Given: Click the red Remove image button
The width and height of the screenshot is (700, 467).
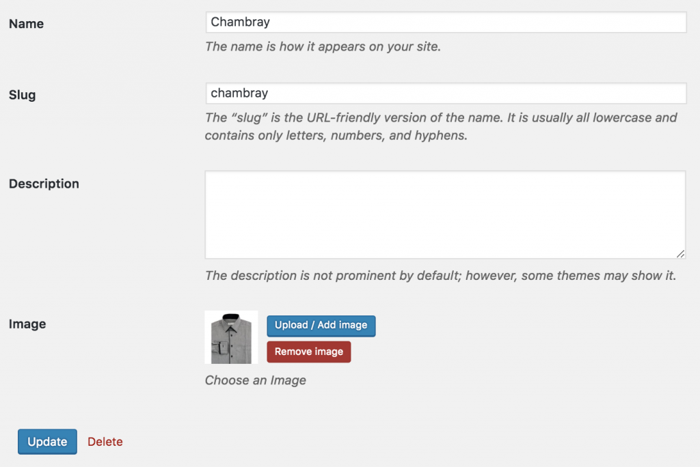Looking at the screenshot, I should pyautogui.click(x=309, y=352).
